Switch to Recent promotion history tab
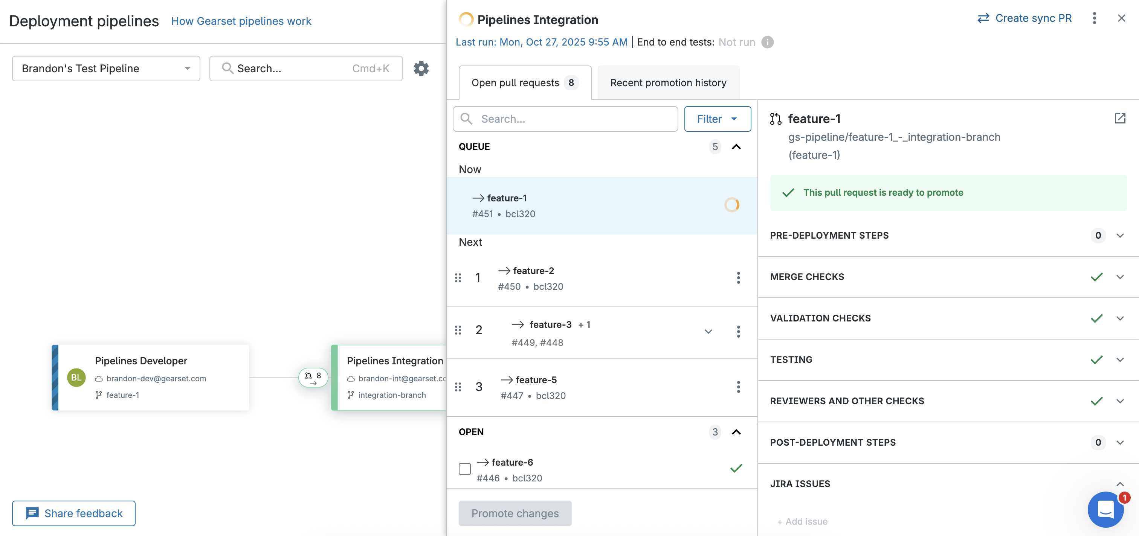Image resolution: width=1139 pixels, height=536 pixels. click(x=668, y=82)
